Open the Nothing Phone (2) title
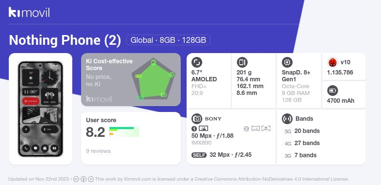The width and height of the screenshot is (381, 185). coord(65,40)
